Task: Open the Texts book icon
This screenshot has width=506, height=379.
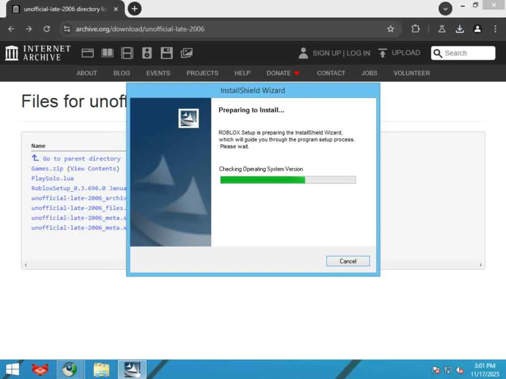Action: coord(107,53)
